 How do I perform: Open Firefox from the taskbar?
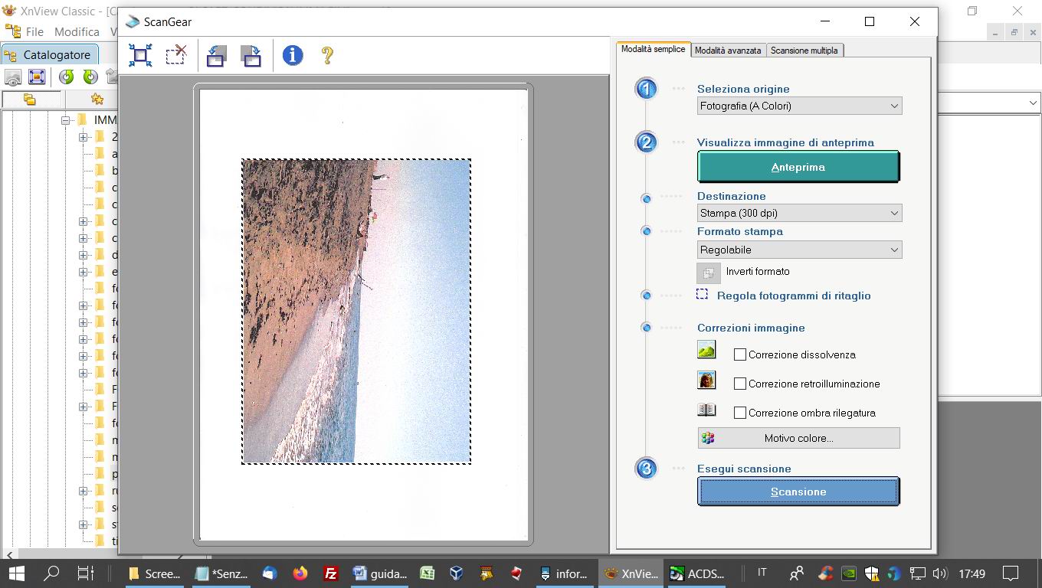(x=300, y=573)
